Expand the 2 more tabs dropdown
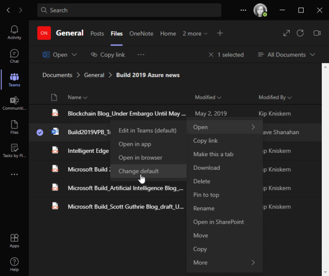This screenshot has height=276, width=329. [195, 34]
